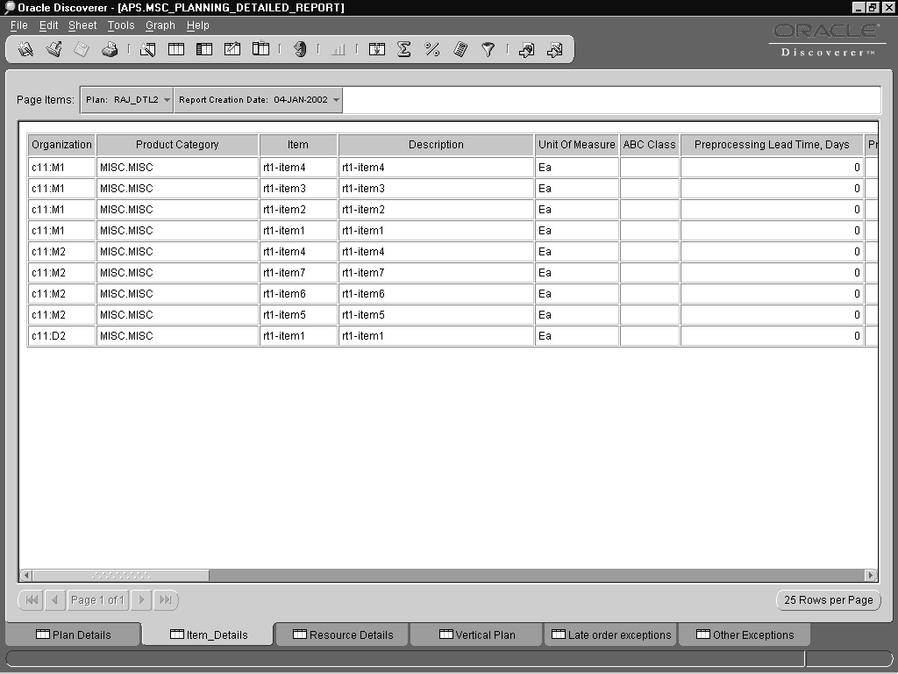
Task: Open the Late order exceptions tab
Action: [x=611, y=635]
